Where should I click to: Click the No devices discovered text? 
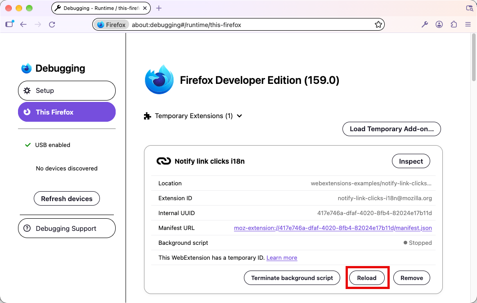pos(67,169)
